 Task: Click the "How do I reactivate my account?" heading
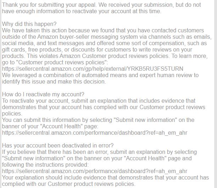[x=43, y=94]
